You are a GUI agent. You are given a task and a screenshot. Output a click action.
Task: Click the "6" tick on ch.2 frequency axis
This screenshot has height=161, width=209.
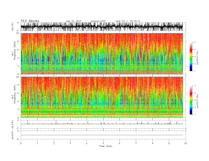tap(18, 93)
